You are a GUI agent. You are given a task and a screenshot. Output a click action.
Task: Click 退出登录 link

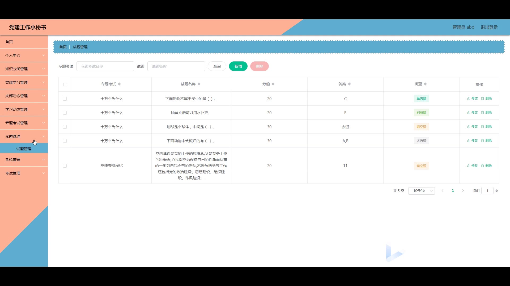tap(489, 27)
